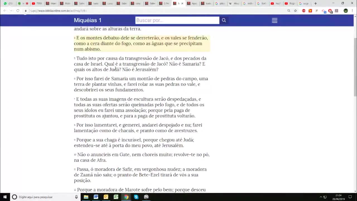Screen dimensions: 357x201
Task: Open a new browser tab with plus button
Action: 315,3
